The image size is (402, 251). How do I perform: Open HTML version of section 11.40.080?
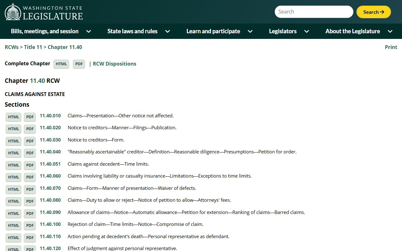coord(14,201)
